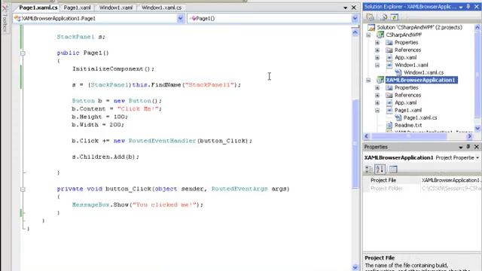Click code editor scroll up arrow
The width and height of the screenshot is (482, 271).
point(355,32)
